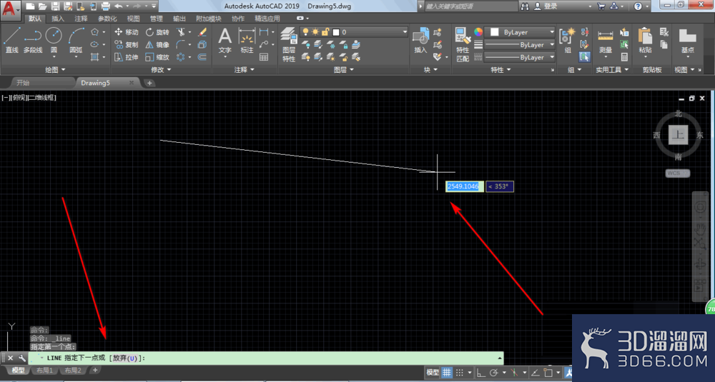715x382 pixels.
Task: Open the quick calculator icon
Action: coord(624,57)
